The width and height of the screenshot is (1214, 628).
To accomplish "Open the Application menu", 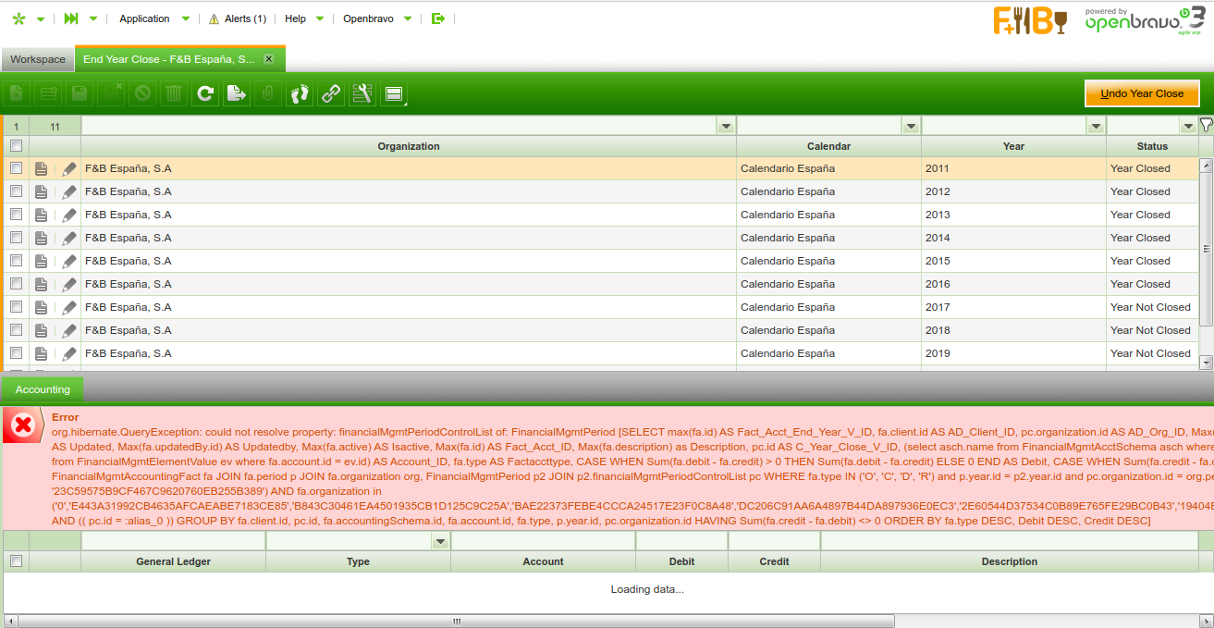I will [x=144, y=18].
